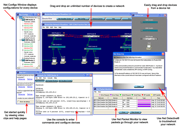Open the Edit menu in Network Visualizer window

pos(47,27)
